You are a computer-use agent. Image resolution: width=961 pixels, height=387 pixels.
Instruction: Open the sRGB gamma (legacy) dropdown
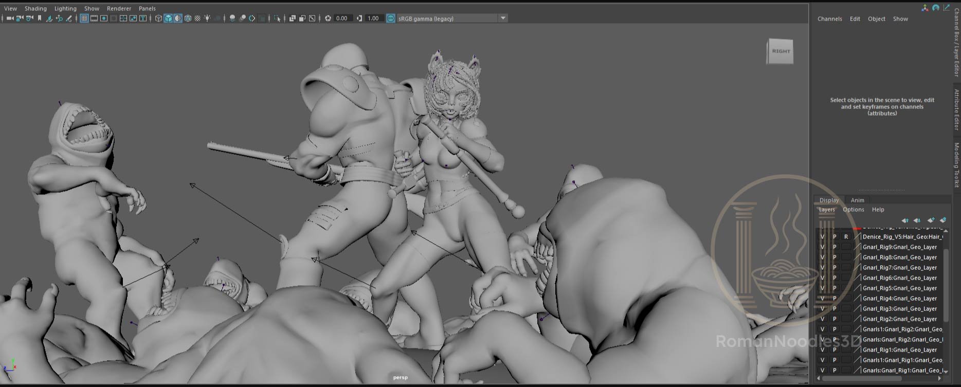452,18
